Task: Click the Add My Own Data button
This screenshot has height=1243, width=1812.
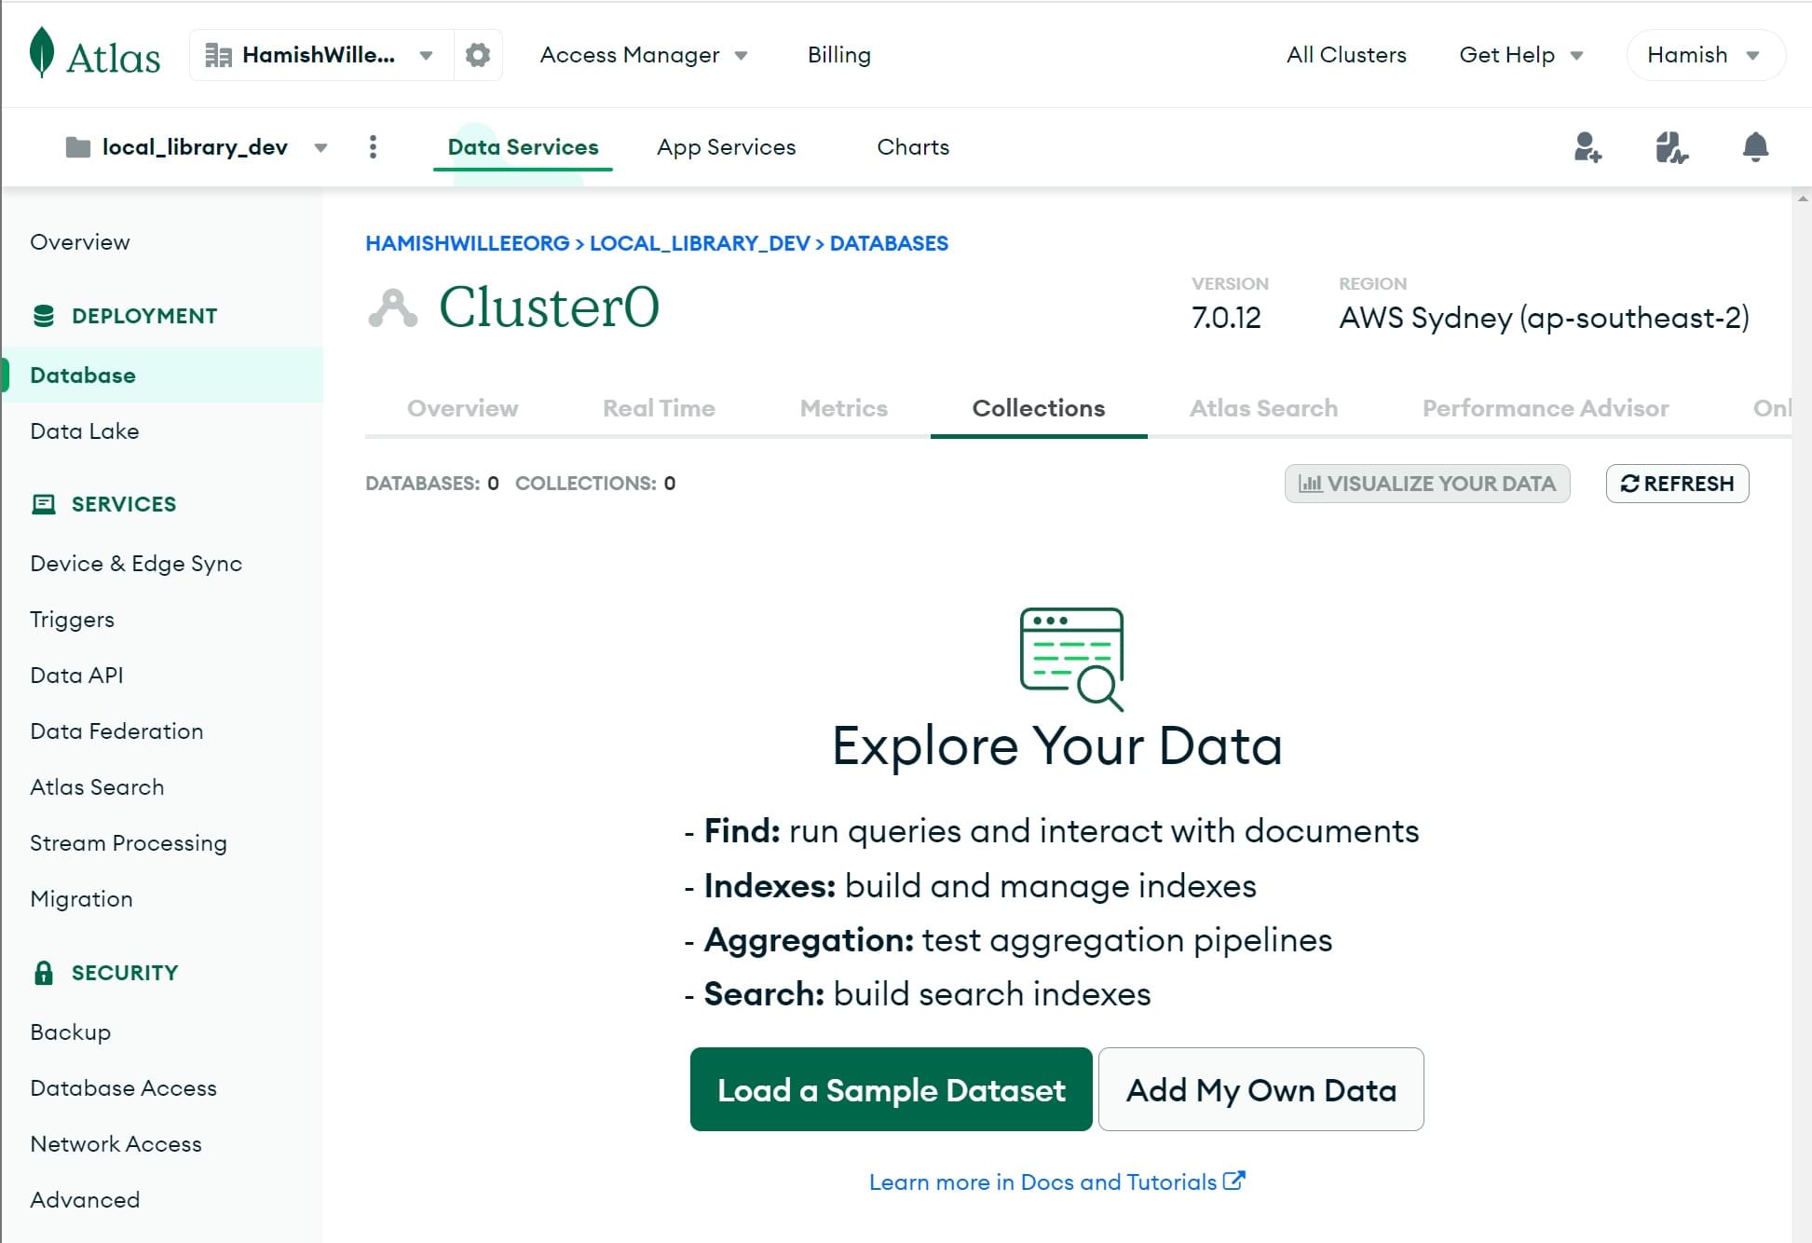Action: [1261, 1089]
